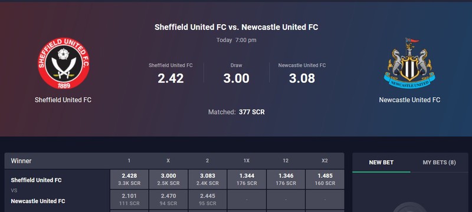Pick the 3.000 odds cell for outcome X
This screenshot has width=472, height=212.
[x=168, y=179]
